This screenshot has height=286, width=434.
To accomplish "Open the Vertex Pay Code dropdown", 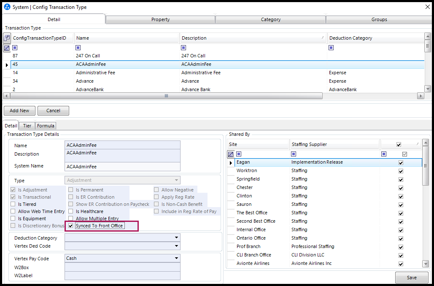I will pyautogui.click(x=176, y=258).
